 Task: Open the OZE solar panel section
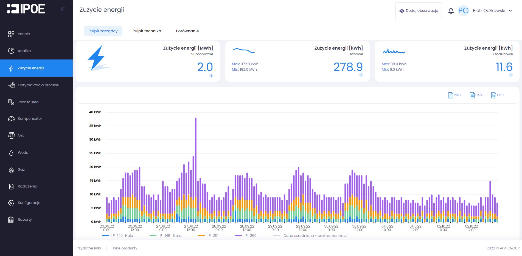pos(21,135)
